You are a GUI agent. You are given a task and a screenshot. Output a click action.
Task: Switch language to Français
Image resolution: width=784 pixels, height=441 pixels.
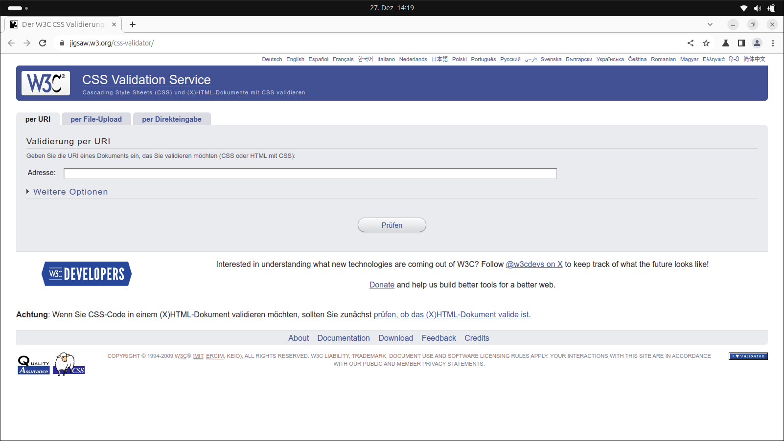[x=343, y=59]
